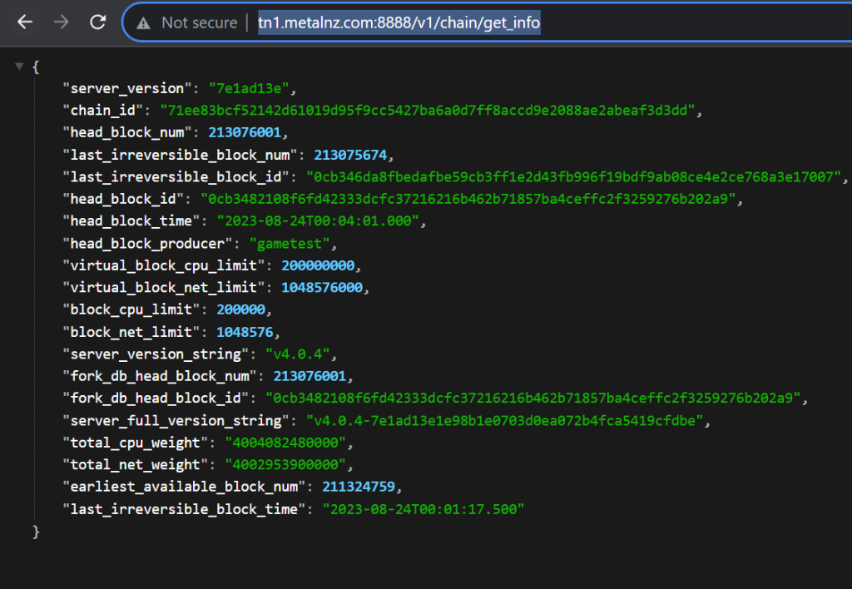This screenshot has height=589, width=852.
Task: Select the chain_id hash value
Action: tap(428, 111)
